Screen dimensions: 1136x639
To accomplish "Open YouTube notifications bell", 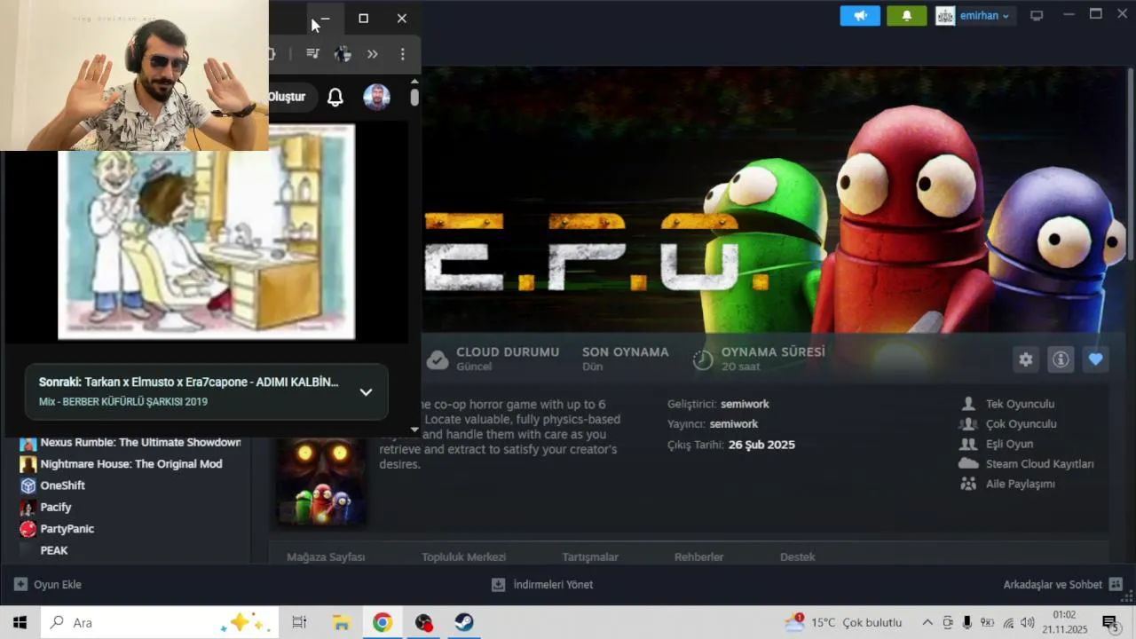I will coord(335,98).
